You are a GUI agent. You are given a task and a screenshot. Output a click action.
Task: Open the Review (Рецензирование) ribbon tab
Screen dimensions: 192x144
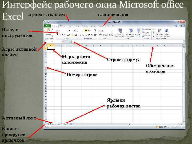coord(104,26)
